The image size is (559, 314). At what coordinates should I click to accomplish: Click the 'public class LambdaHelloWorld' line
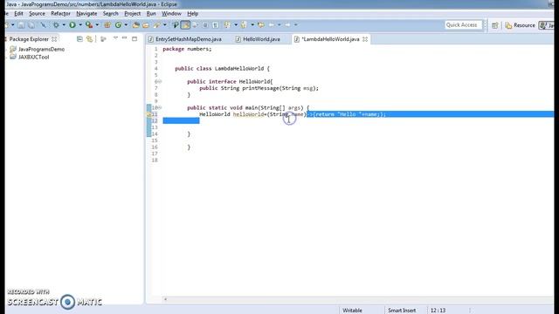pyautogui.click(x=223, y=68)
